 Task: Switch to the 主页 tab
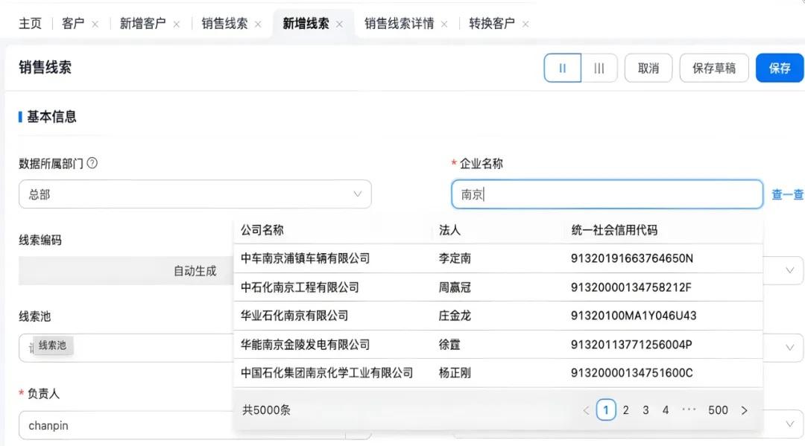coord(30,23)
